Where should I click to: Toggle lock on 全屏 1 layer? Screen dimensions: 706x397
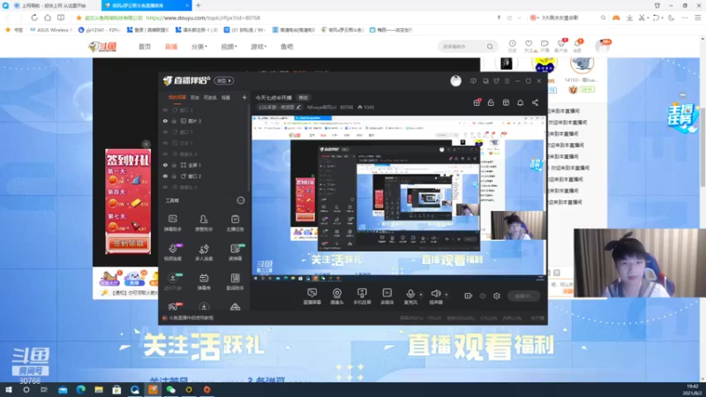174,165
